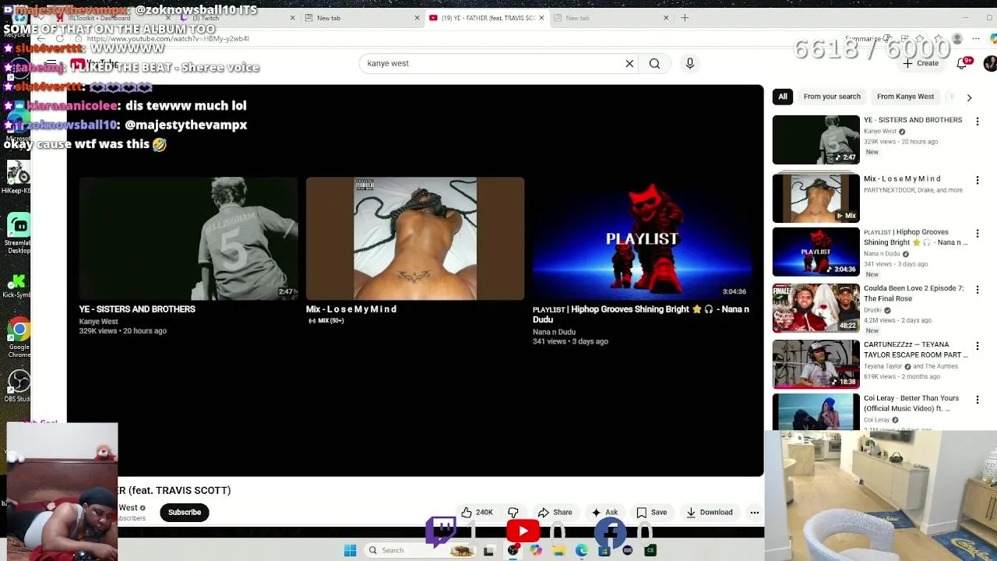Image resolution: width=997 pixels, height=561 pixels.
Task: Open options menu for Hiphop Grooves Shining Bright sidebar playlist
Action: (x=977, y=233)
